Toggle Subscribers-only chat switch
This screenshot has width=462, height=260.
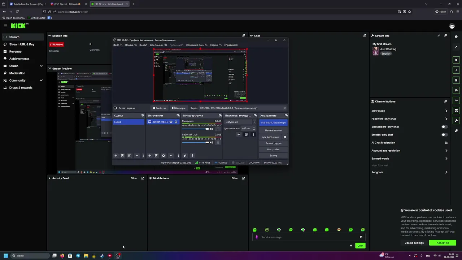(x=445, y=127)
